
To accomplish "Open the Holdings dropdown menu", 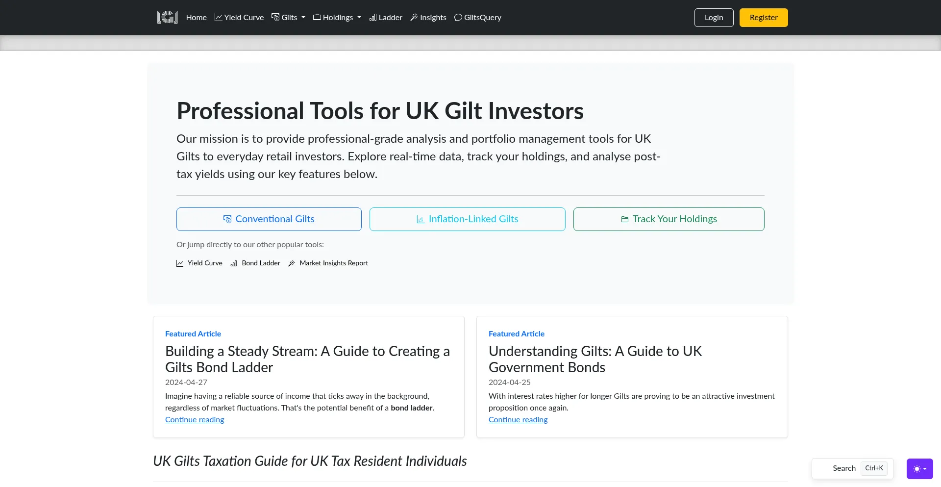I will tap(337, 17).
